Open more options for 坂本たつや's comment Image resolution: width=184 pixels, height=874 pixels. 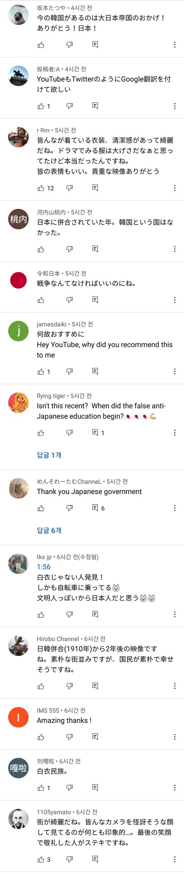coord(175,45)
